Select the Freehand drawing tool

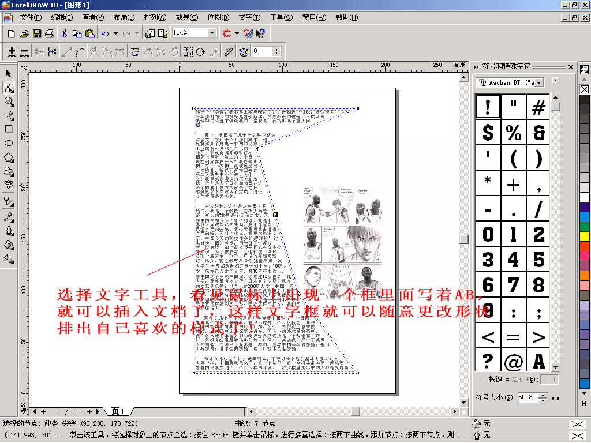pos(9,115)
